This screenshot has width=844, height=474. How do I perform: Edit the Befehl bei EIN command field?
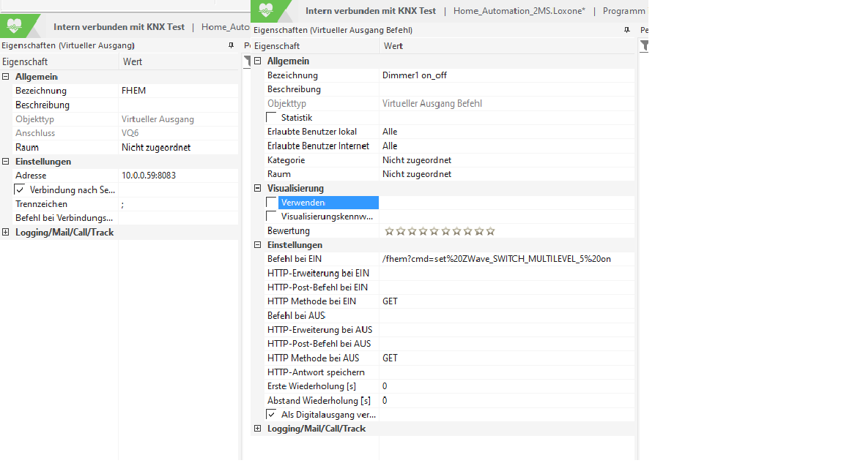click(x=497, y=259)
